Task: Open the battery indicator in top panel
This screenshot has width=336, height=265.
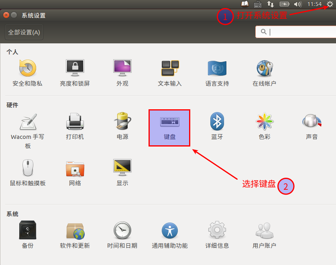Action: pyautogui.click(x=285, y=4)
